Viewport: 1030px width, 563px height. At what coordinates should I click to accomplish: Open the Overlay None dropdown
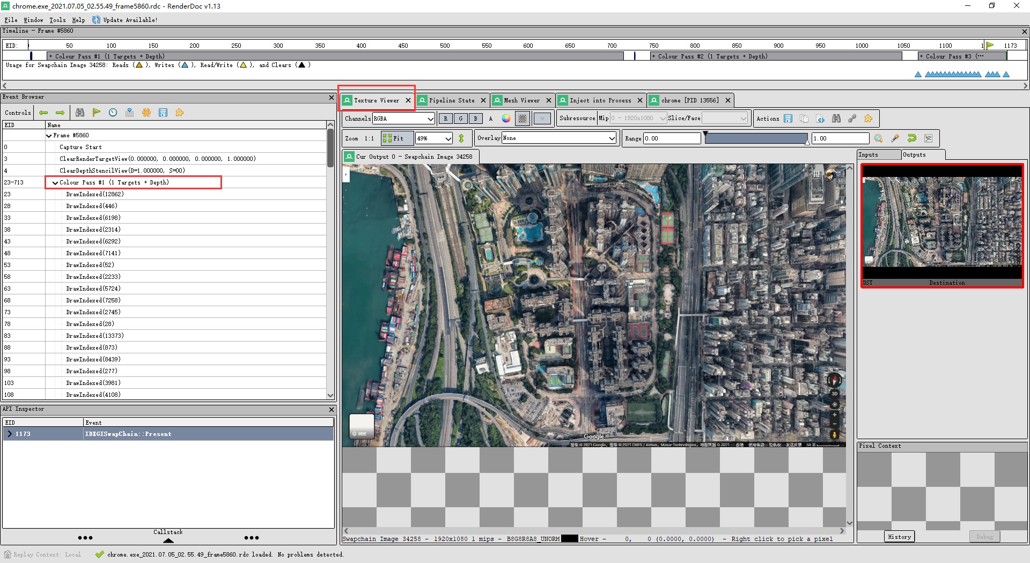pos(558,138)
